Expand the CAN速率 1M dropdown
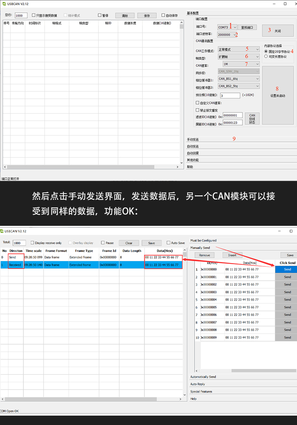 (257, 64)
